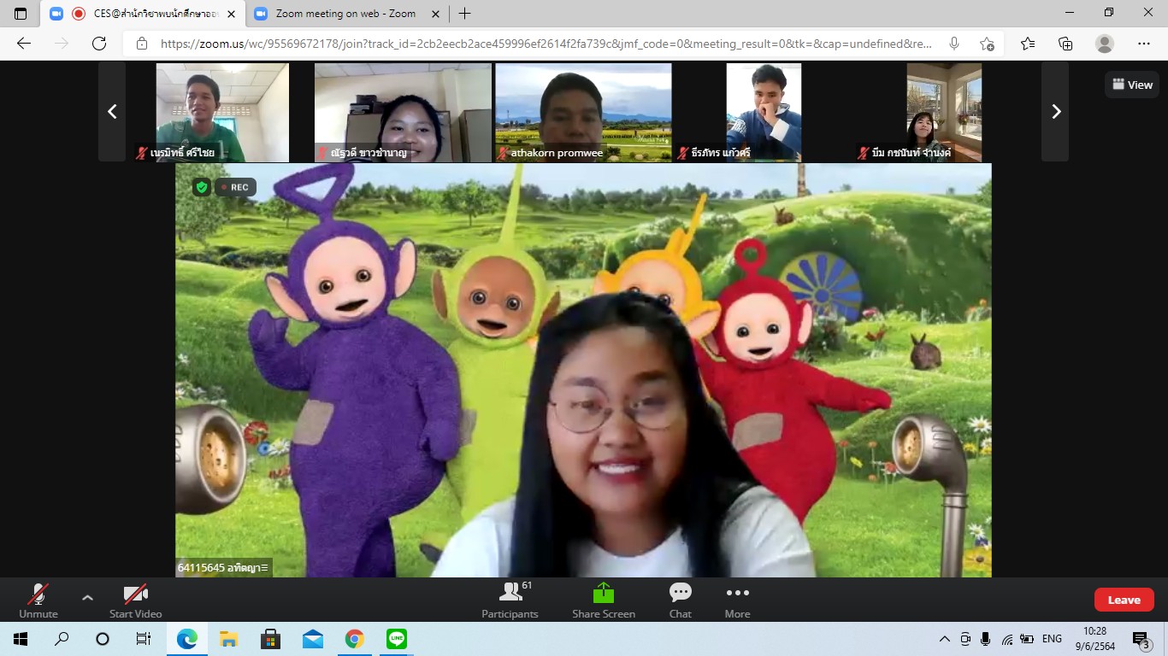Refresh the browser page

coord(99,44)
